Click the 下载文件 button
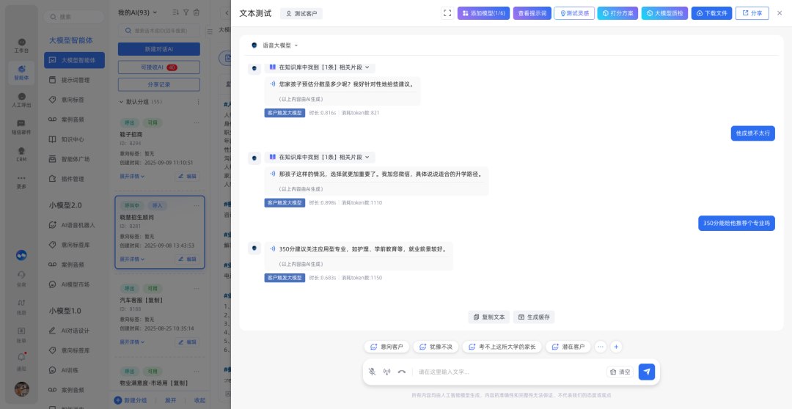 711,13
